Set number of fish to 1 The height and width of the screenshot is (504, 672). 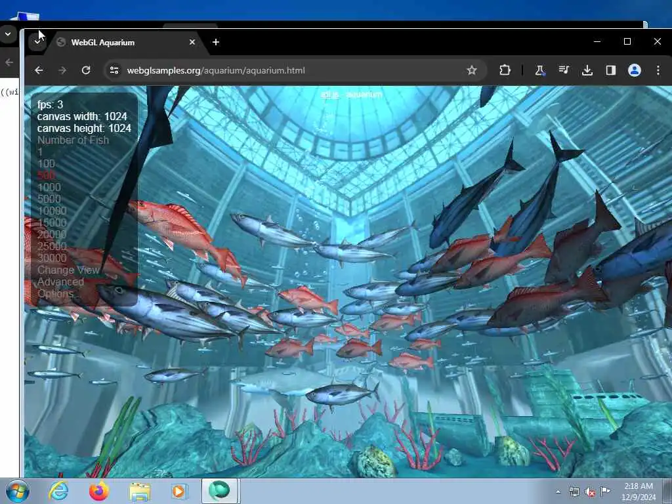click(x=40, y=152)
